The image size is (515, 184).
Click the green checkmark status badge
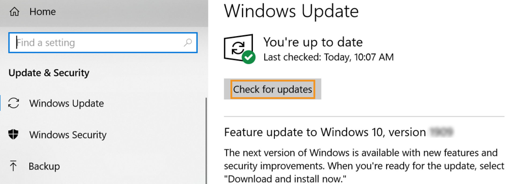coord(249,57)
